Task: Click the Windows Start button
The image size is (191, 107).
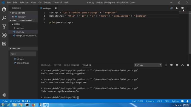Action: point(3,105)
